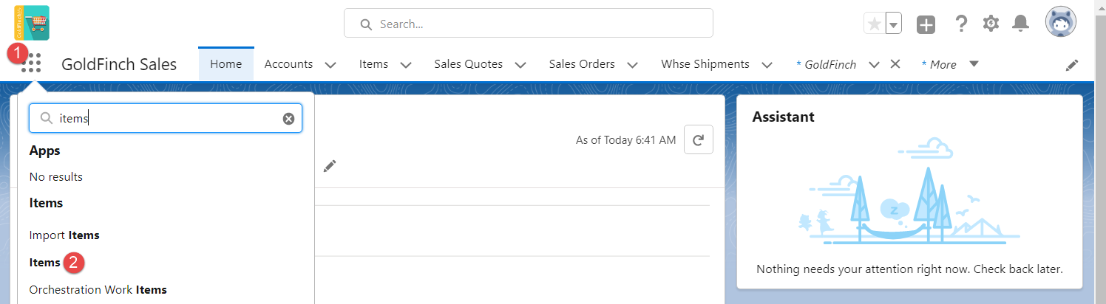Screen dimensions: 1106x304
Task: Expand the favorites list dropdown arrow
Action: coord(894,24)
